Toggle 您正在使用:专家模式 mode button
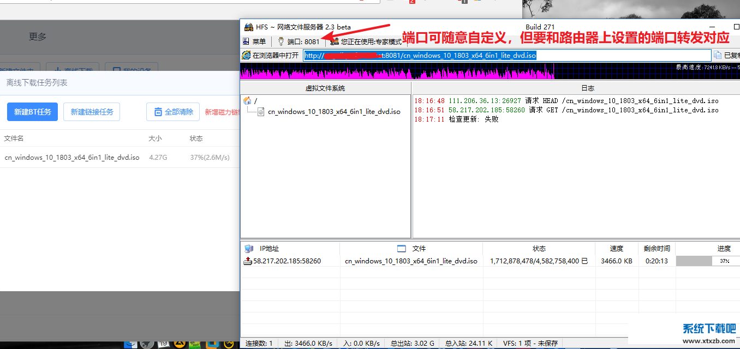Viewport: 740px width, 349px height. click(x=366, y=41)
